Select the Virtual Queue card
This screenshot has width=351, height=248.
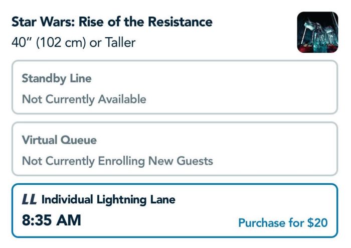174,149
